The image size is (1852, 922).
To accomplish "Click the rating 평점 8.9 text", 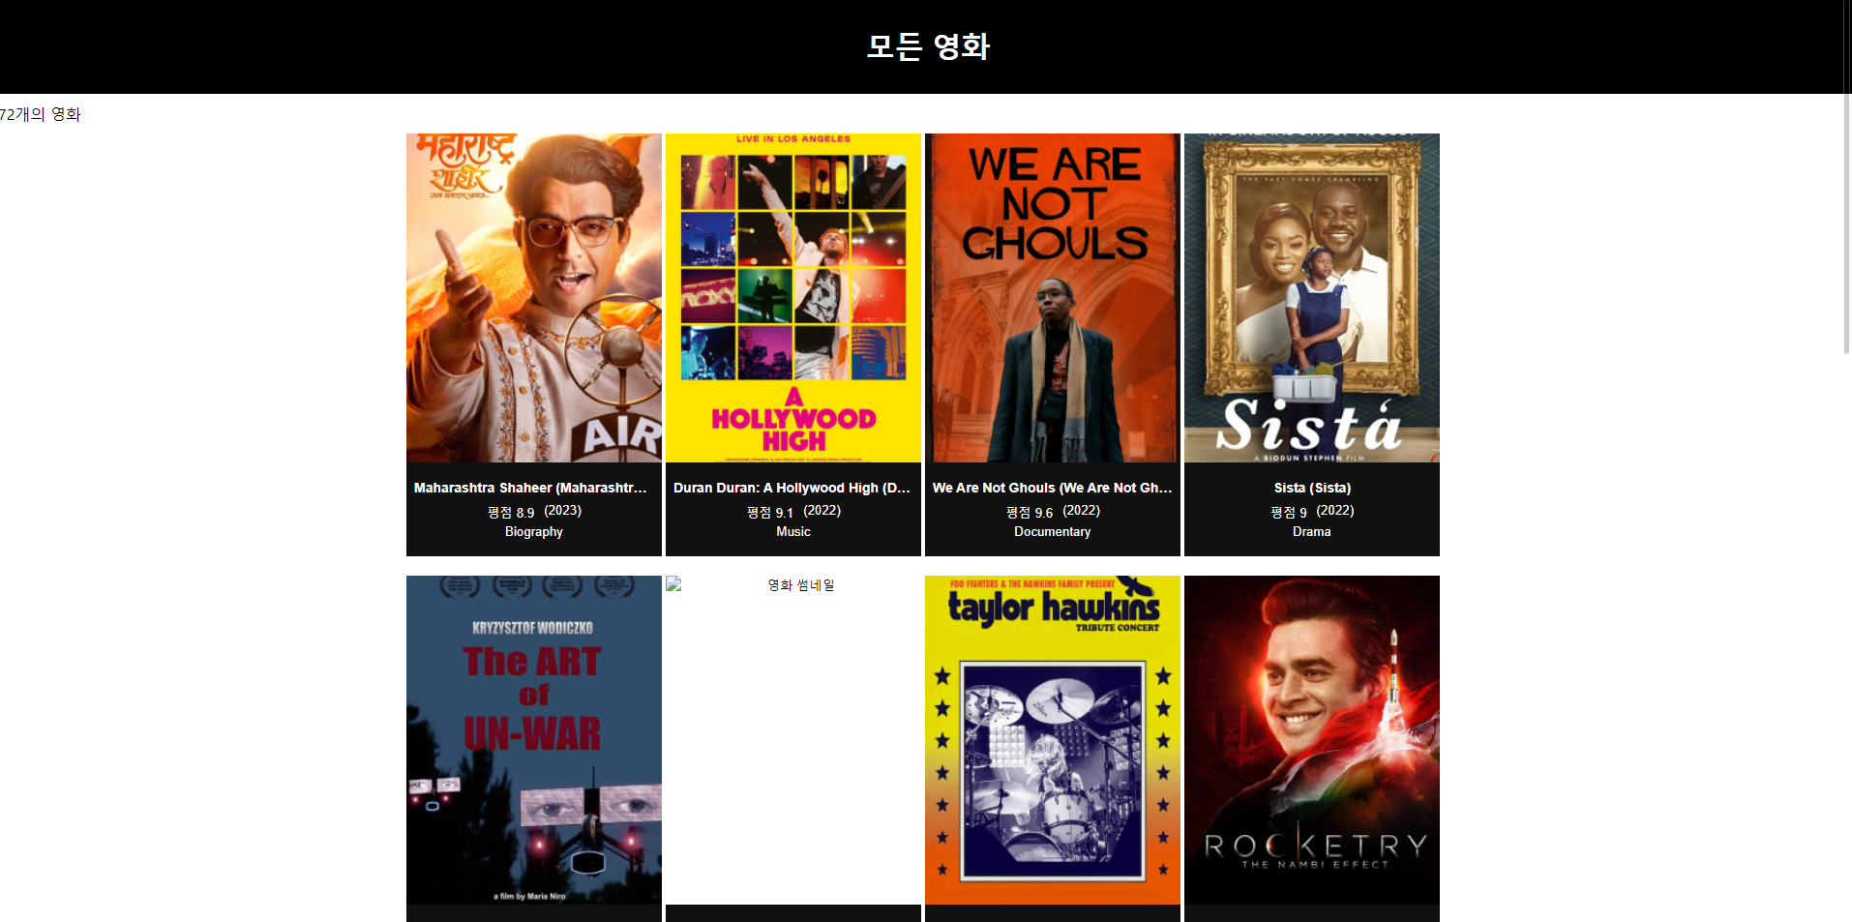I will coord(511,512).
